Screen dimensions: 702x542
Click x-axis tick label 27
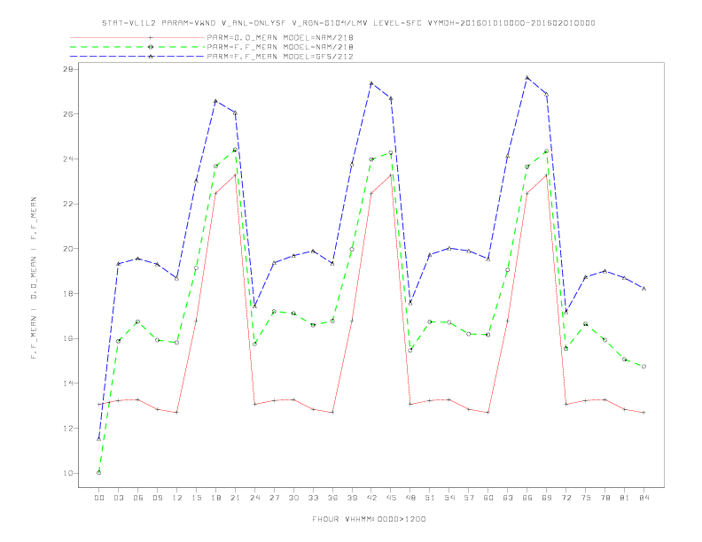(274, 498)
